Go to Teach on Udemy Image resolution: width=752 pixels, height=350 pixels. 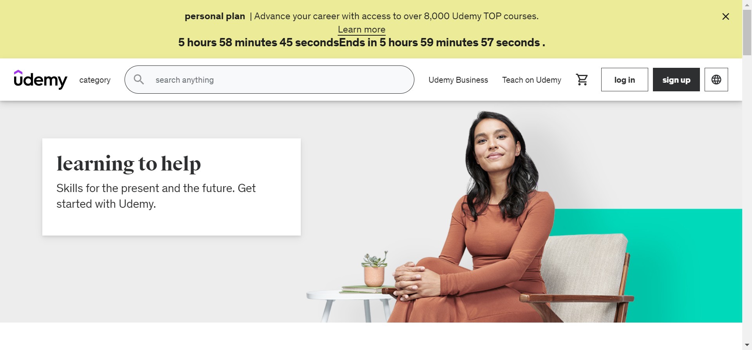[531, 80]
